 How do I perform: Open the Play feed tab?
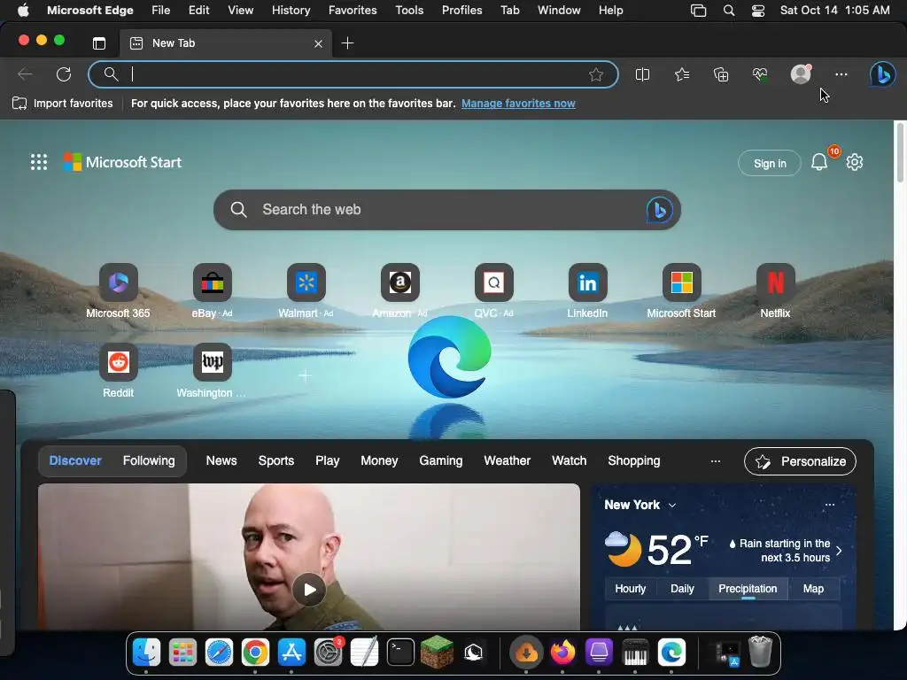(x=328, y=460)
